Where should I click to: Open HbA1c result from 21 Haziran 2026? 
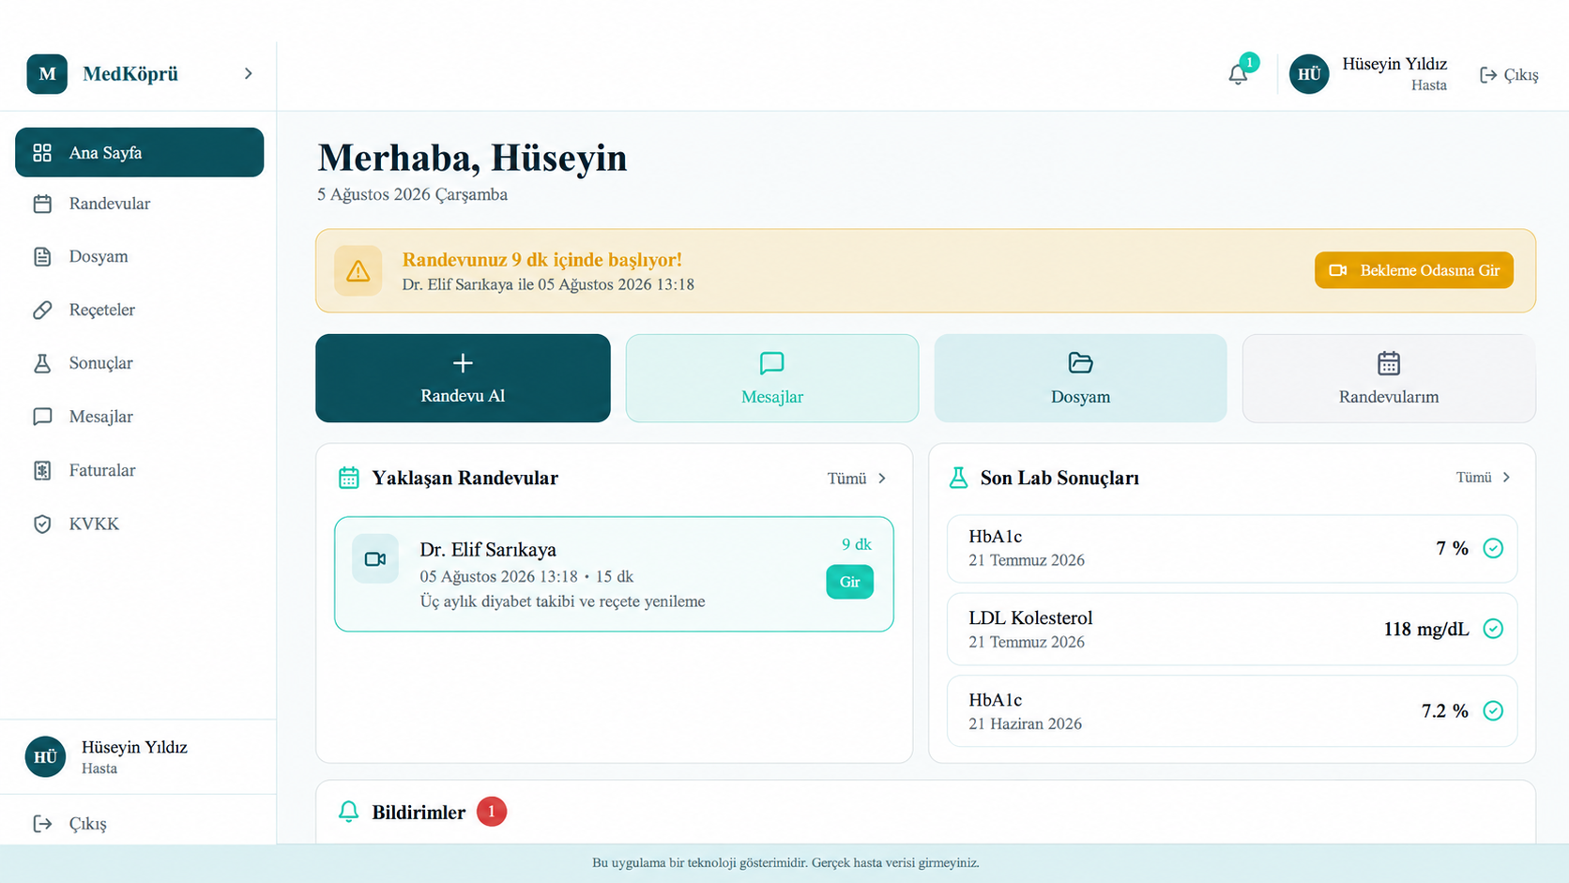point(1232,711)
